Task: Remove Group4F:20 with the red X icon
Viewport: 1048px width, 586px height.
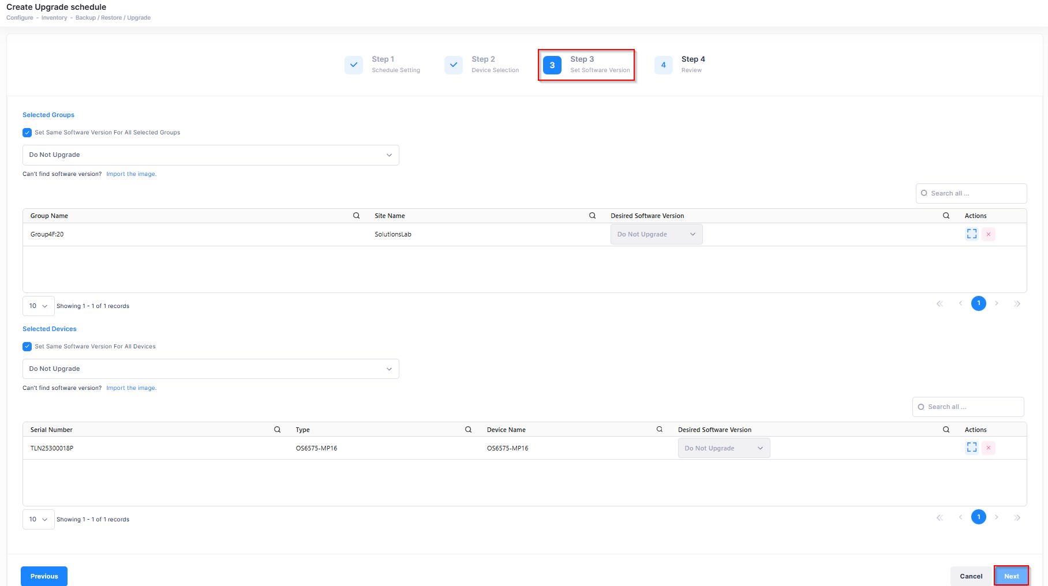Action: click(989, 234)
